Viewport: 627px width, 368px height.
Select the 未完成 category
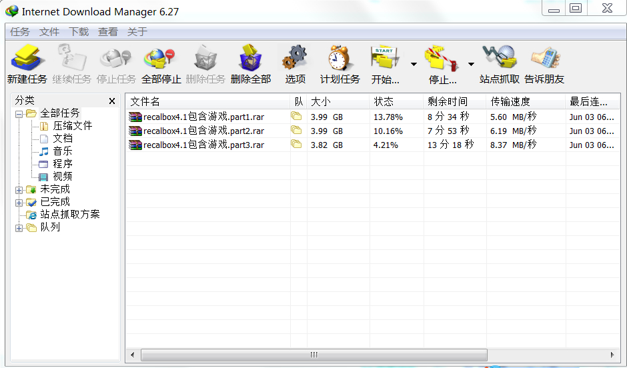pyautogui.click(x=55, y=189)
